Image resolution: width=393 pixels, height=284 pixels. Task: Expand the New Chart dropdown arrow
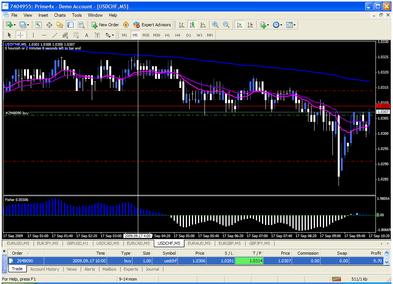coord(14,25)
